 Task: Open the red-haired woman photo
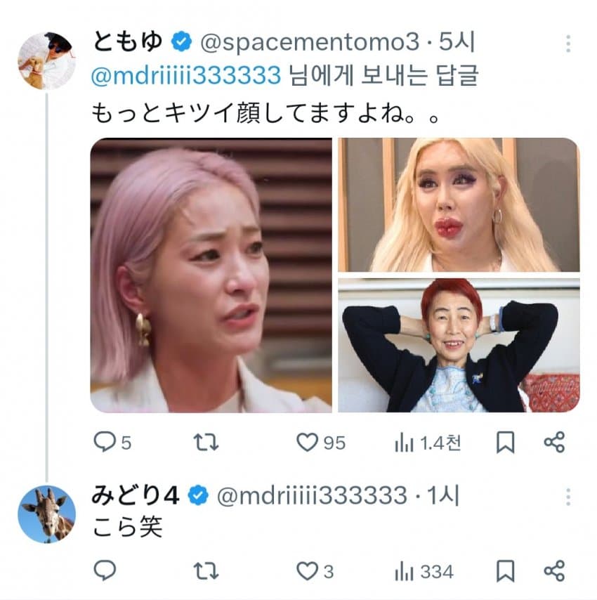tap(459, 345)
